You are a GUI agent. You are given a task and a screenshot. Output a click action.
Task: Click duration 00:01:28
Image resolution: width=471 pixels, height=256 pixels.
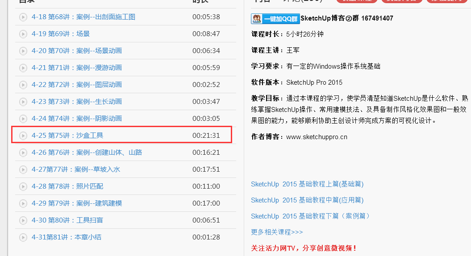tap(206, 237)
